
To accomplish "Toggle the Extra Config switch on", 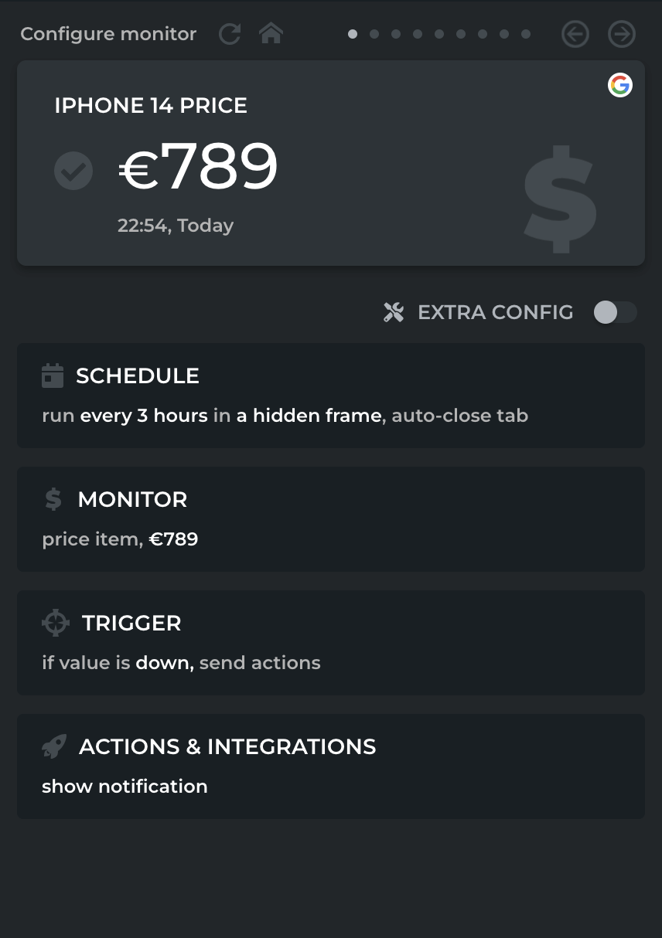I will click(x=615, y=312).
